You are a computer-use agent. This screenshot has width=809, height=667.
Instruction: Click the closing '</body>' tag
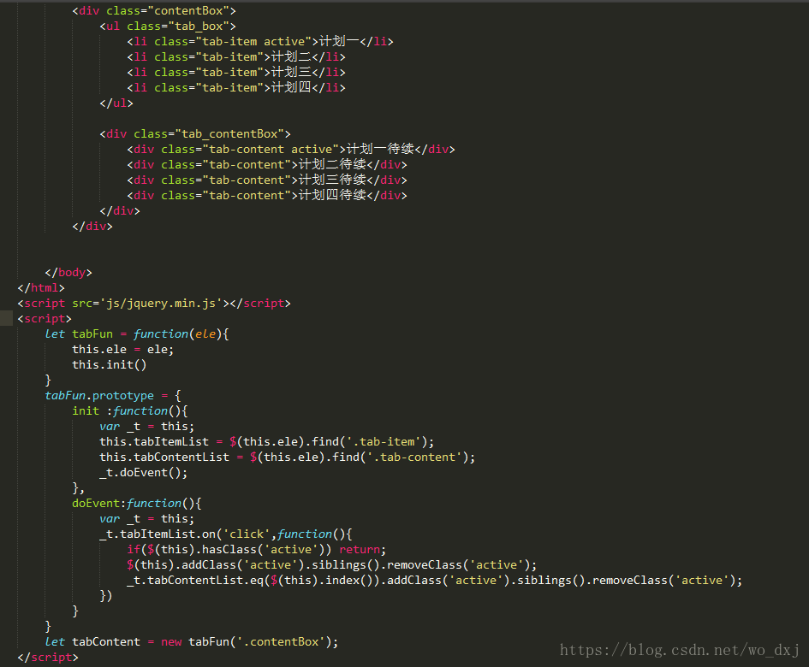click(68, 273)
